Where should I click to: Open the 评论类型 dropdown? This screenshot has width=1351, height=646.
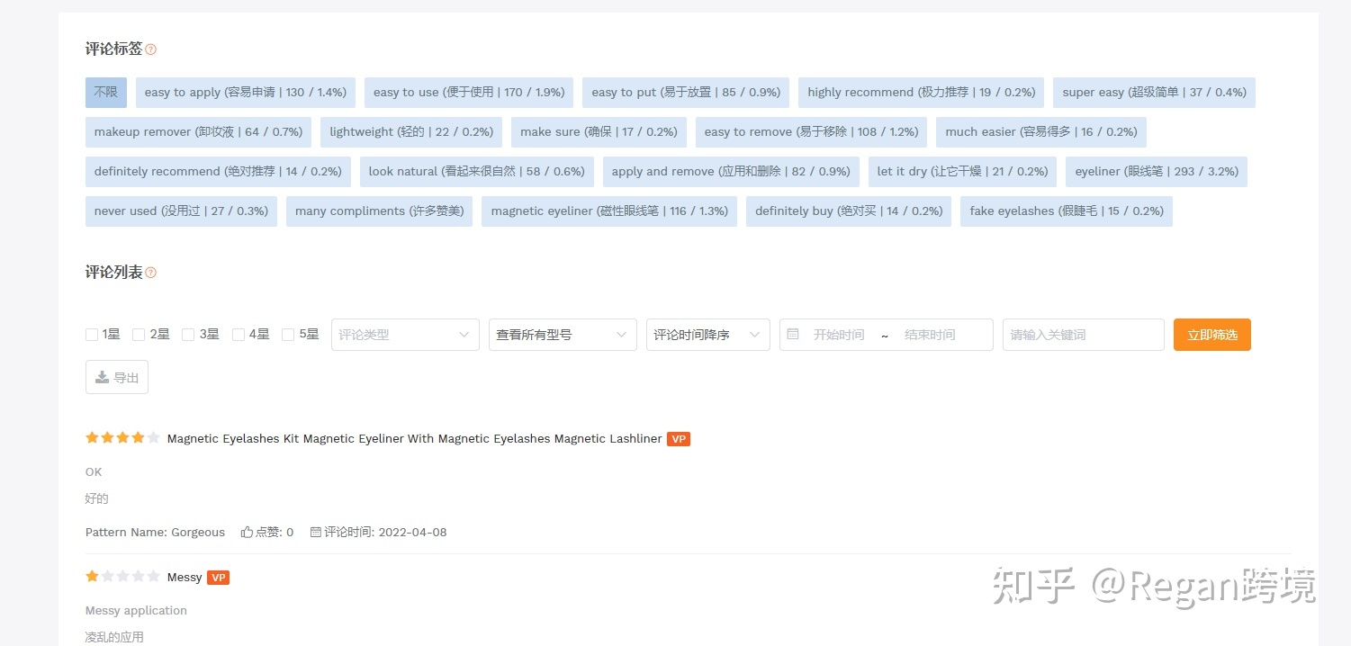(x=405, y=335)
